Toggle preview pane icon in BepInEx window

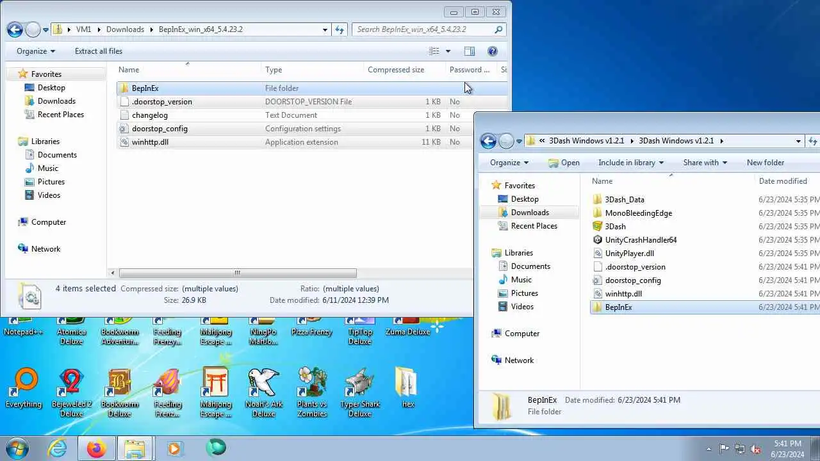[x=469, y=51]
